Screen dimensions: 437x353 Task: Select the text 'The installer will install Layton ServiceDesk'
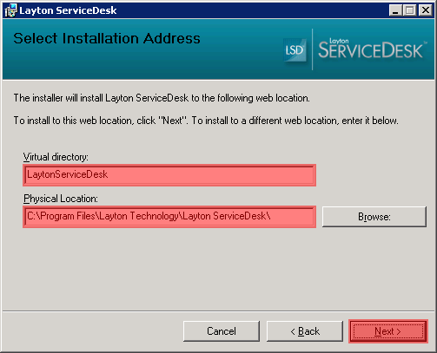101,98
